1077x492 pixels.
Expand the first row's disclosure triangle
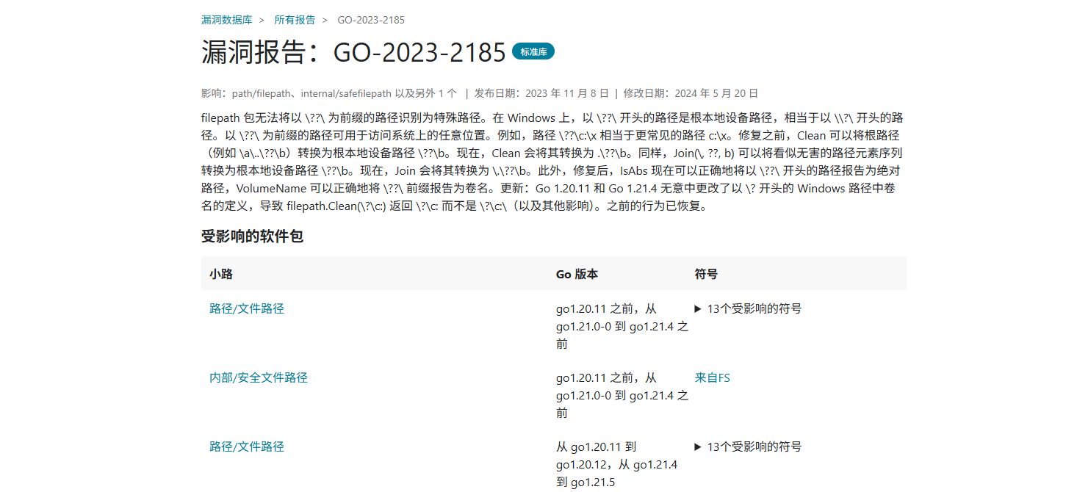[x=699, y=308]
